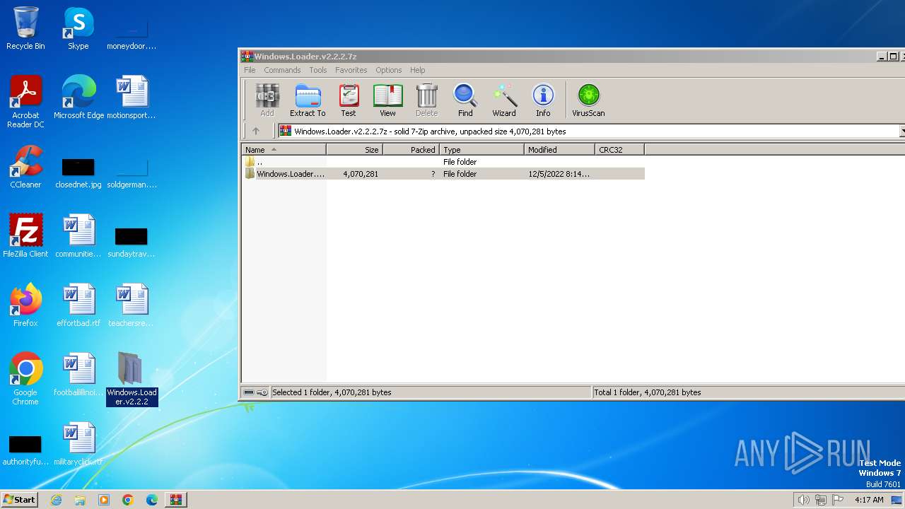This screenshot has width=905, height=509.
Task: Select the closednet.jpg desktop file
Action: (78, 174)
